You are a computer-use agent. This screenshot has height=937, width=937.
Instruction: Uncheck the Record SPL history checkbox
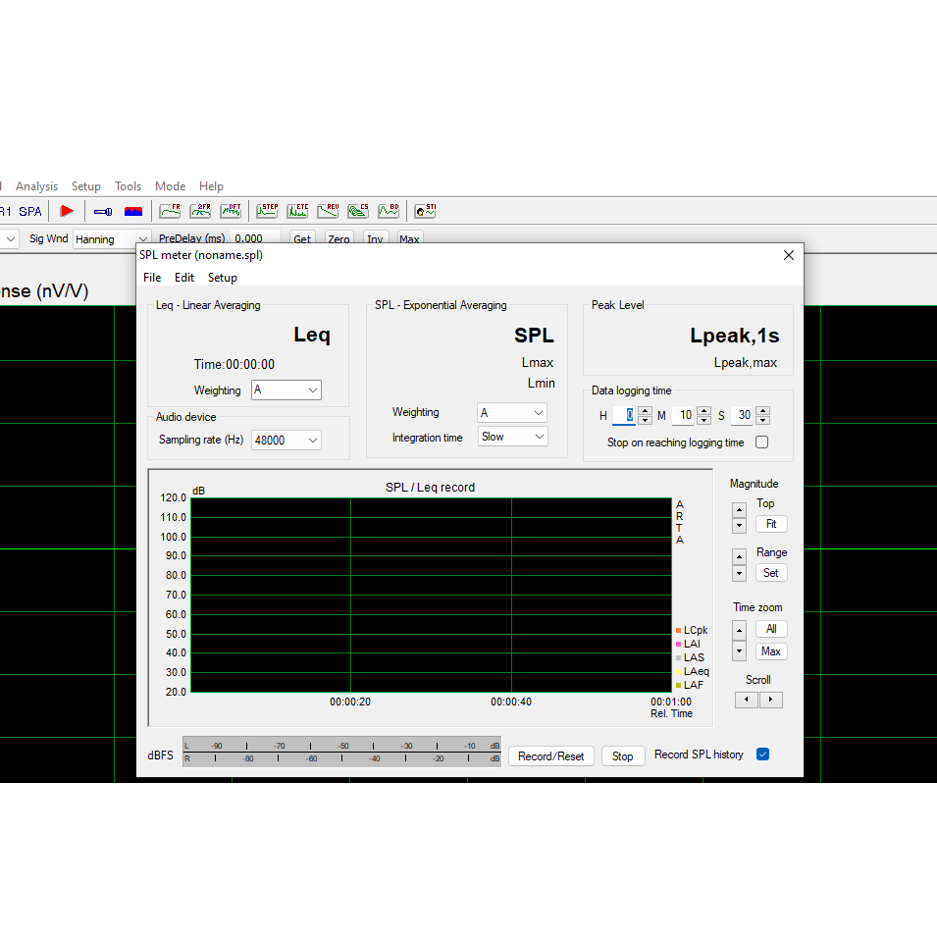coord(762,754)
